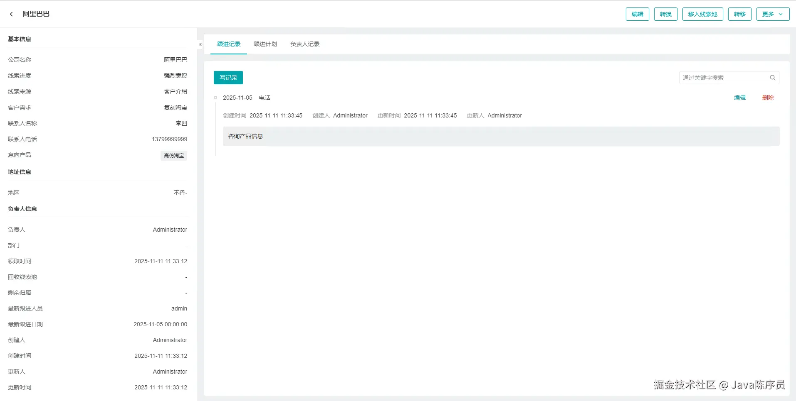Click the 地址信息 section heading

pyautogui.click(x=20, y=172)
